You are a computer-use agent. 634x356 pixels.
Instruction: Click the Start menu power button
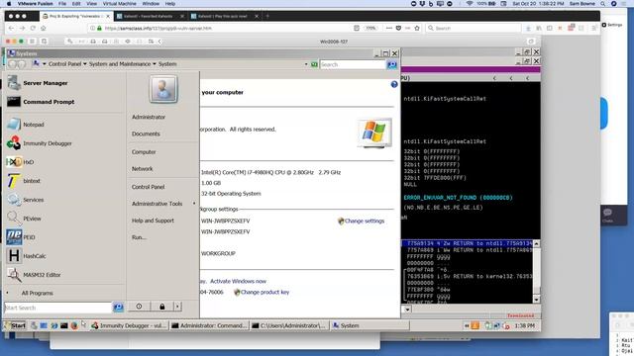coord(139,307)
